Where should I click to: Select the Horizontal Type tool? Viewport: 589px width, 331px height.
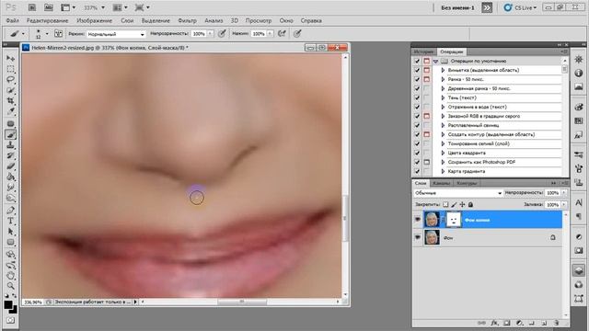click(x=10, y=221)
